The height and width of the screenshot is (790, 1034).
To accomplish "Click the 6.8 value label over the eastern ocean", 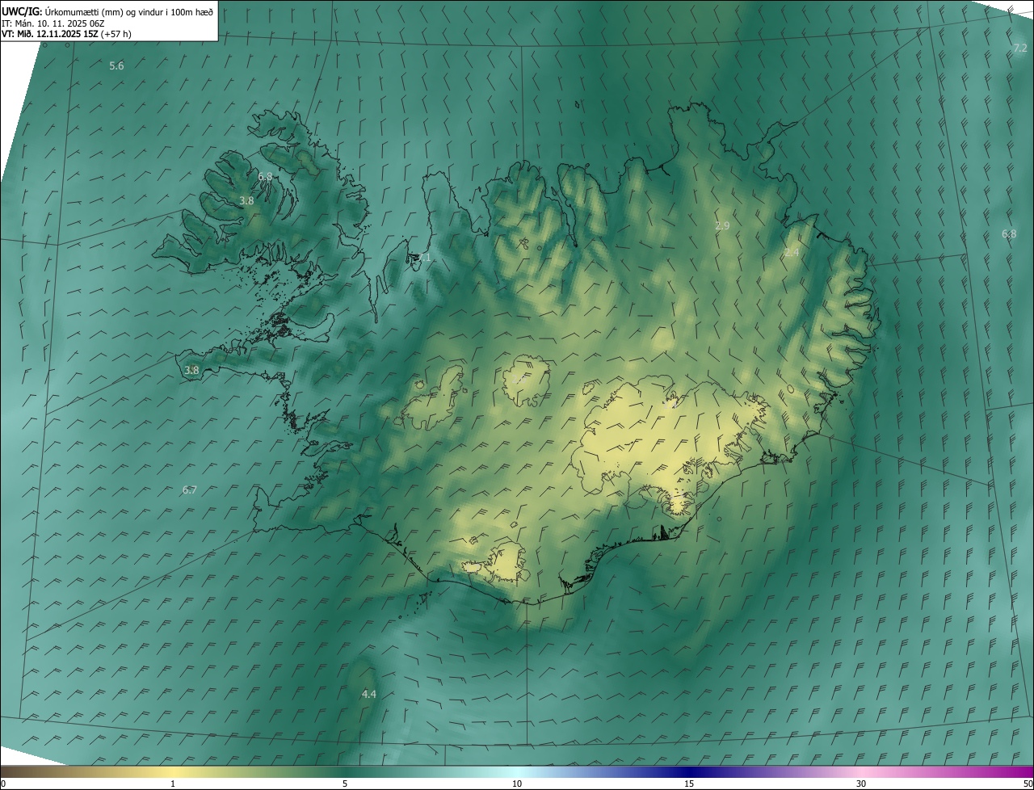I will 1009,234.
